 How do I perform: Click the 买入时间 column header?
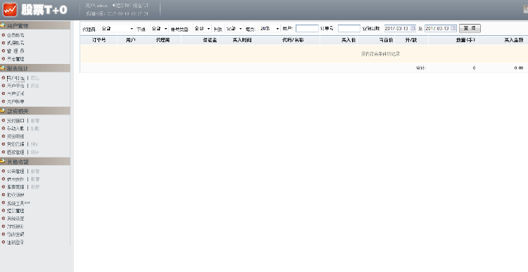click(242, 40)
